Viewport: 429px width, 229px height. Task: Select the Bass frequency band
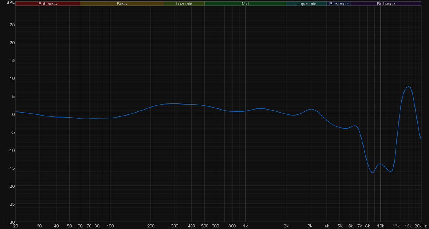click(122, 3)
